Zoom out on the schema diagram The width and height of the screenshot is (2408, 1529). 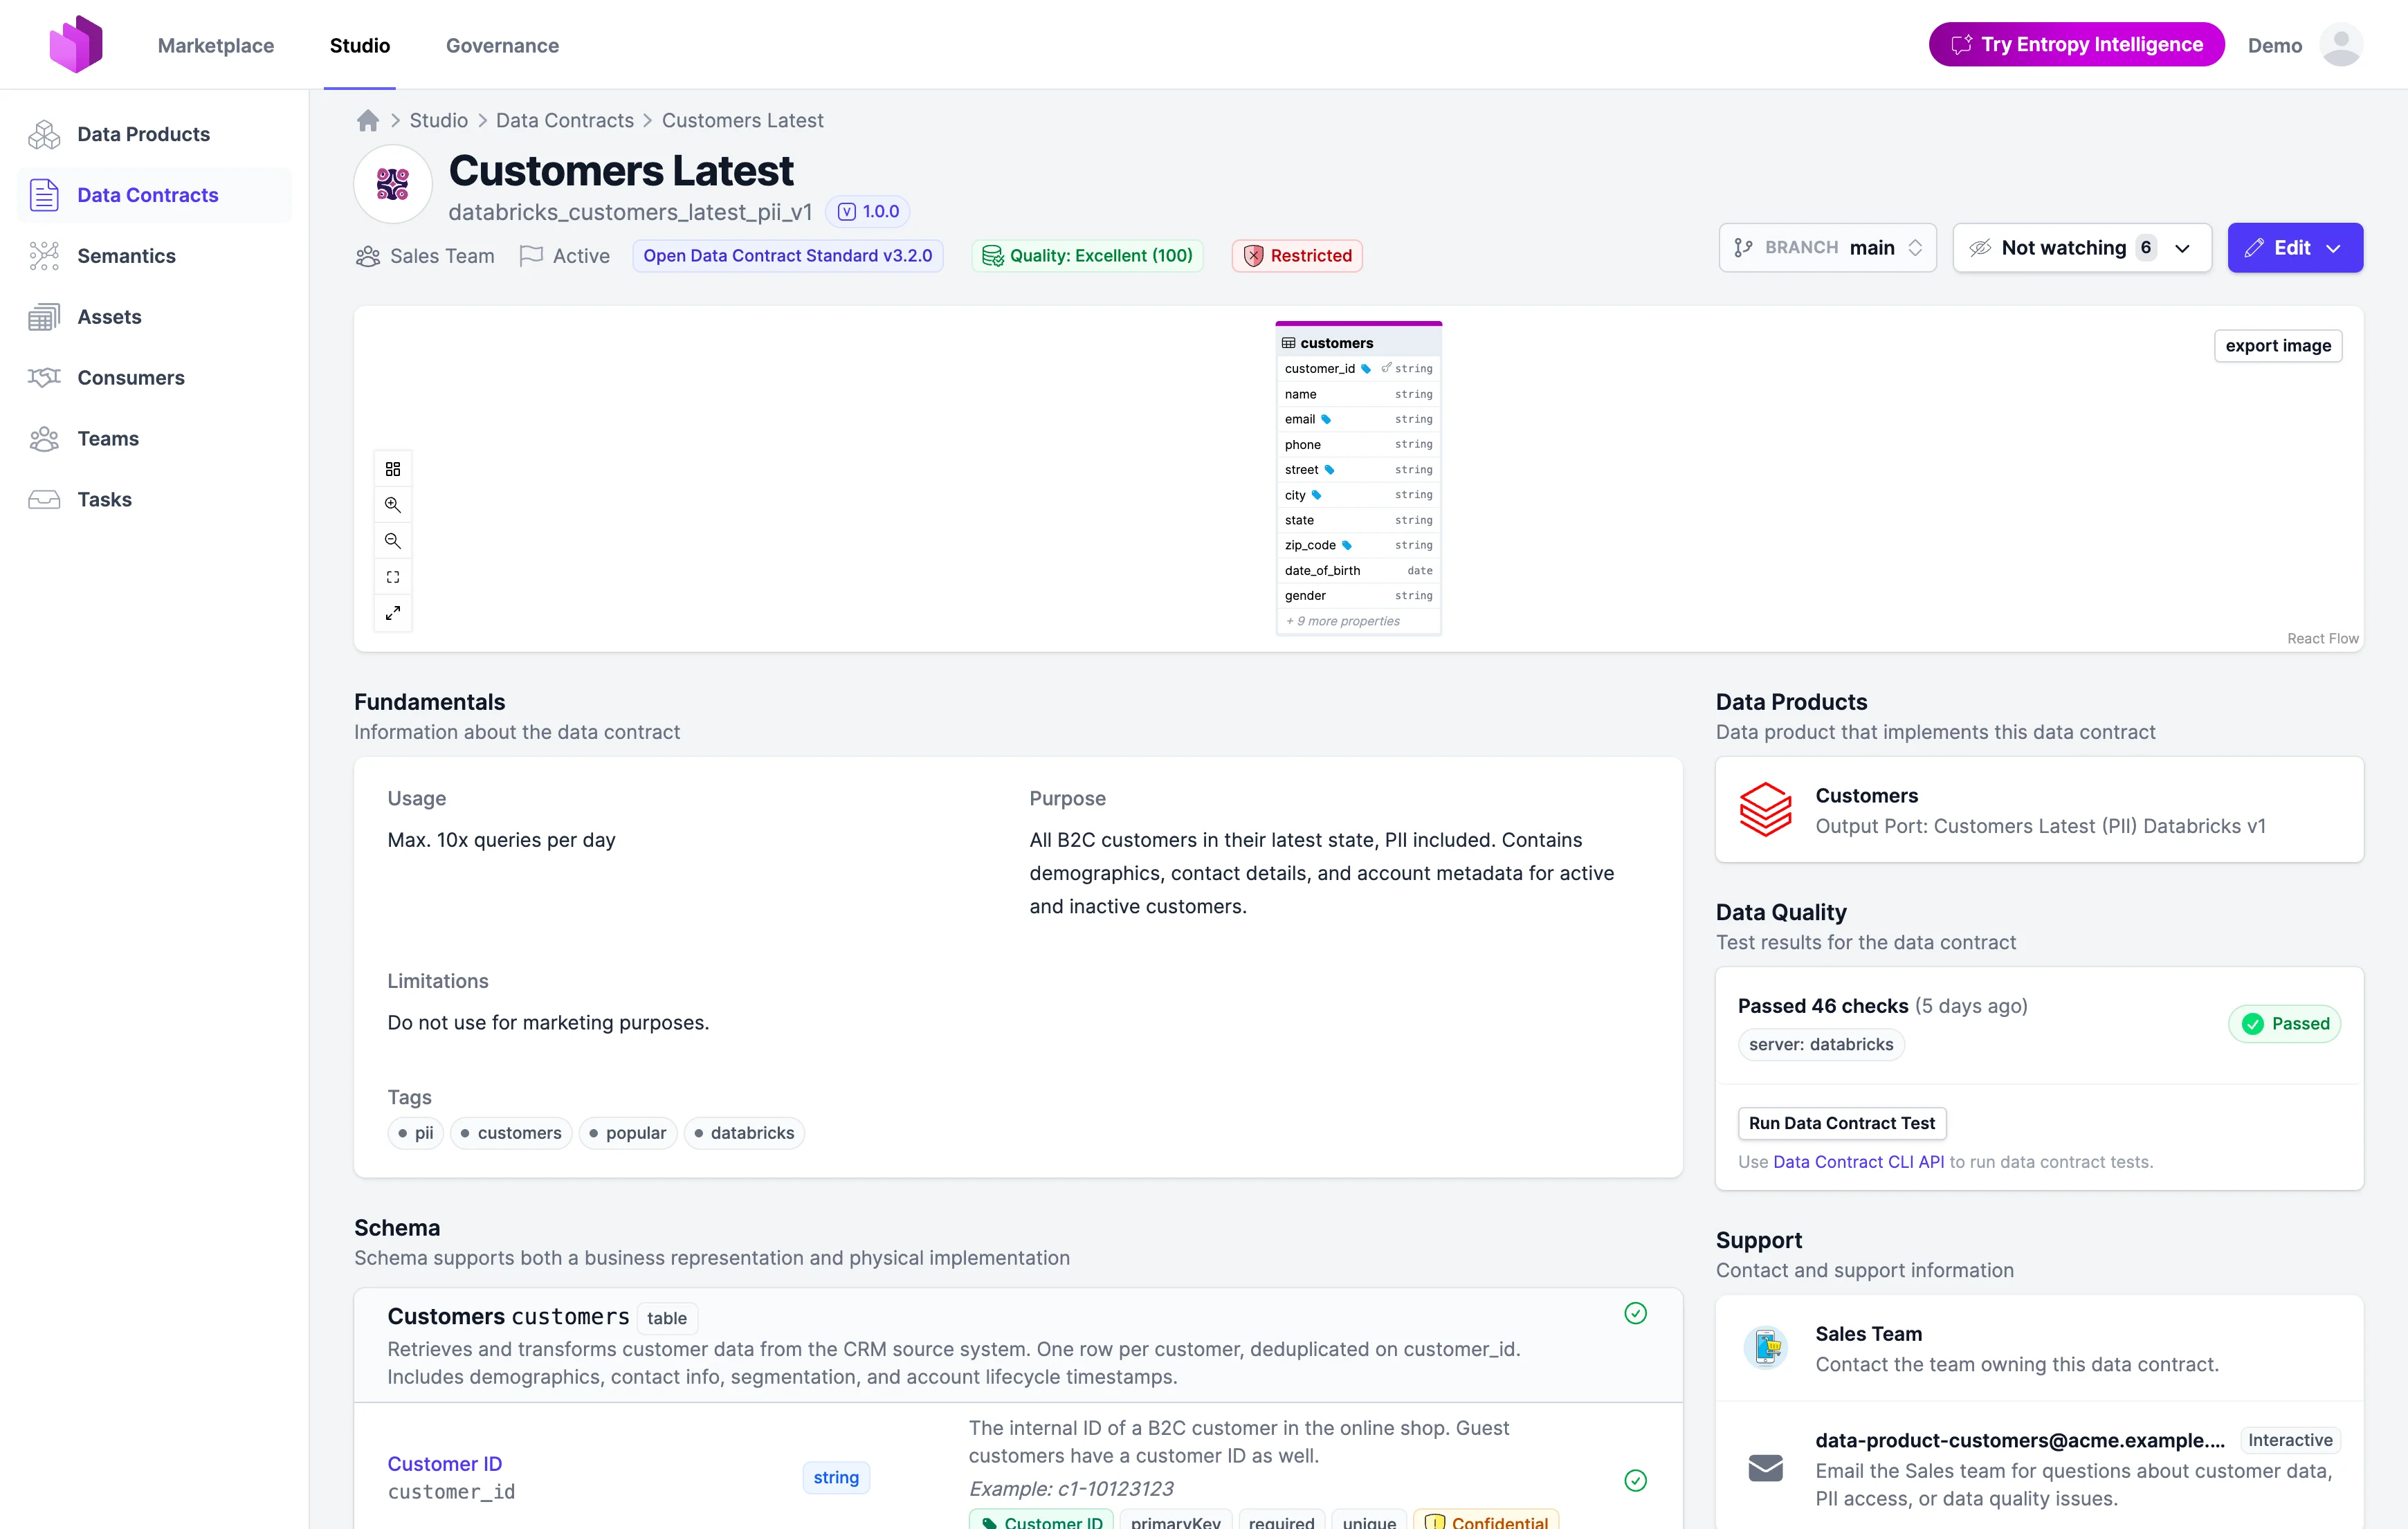[393, 541]
